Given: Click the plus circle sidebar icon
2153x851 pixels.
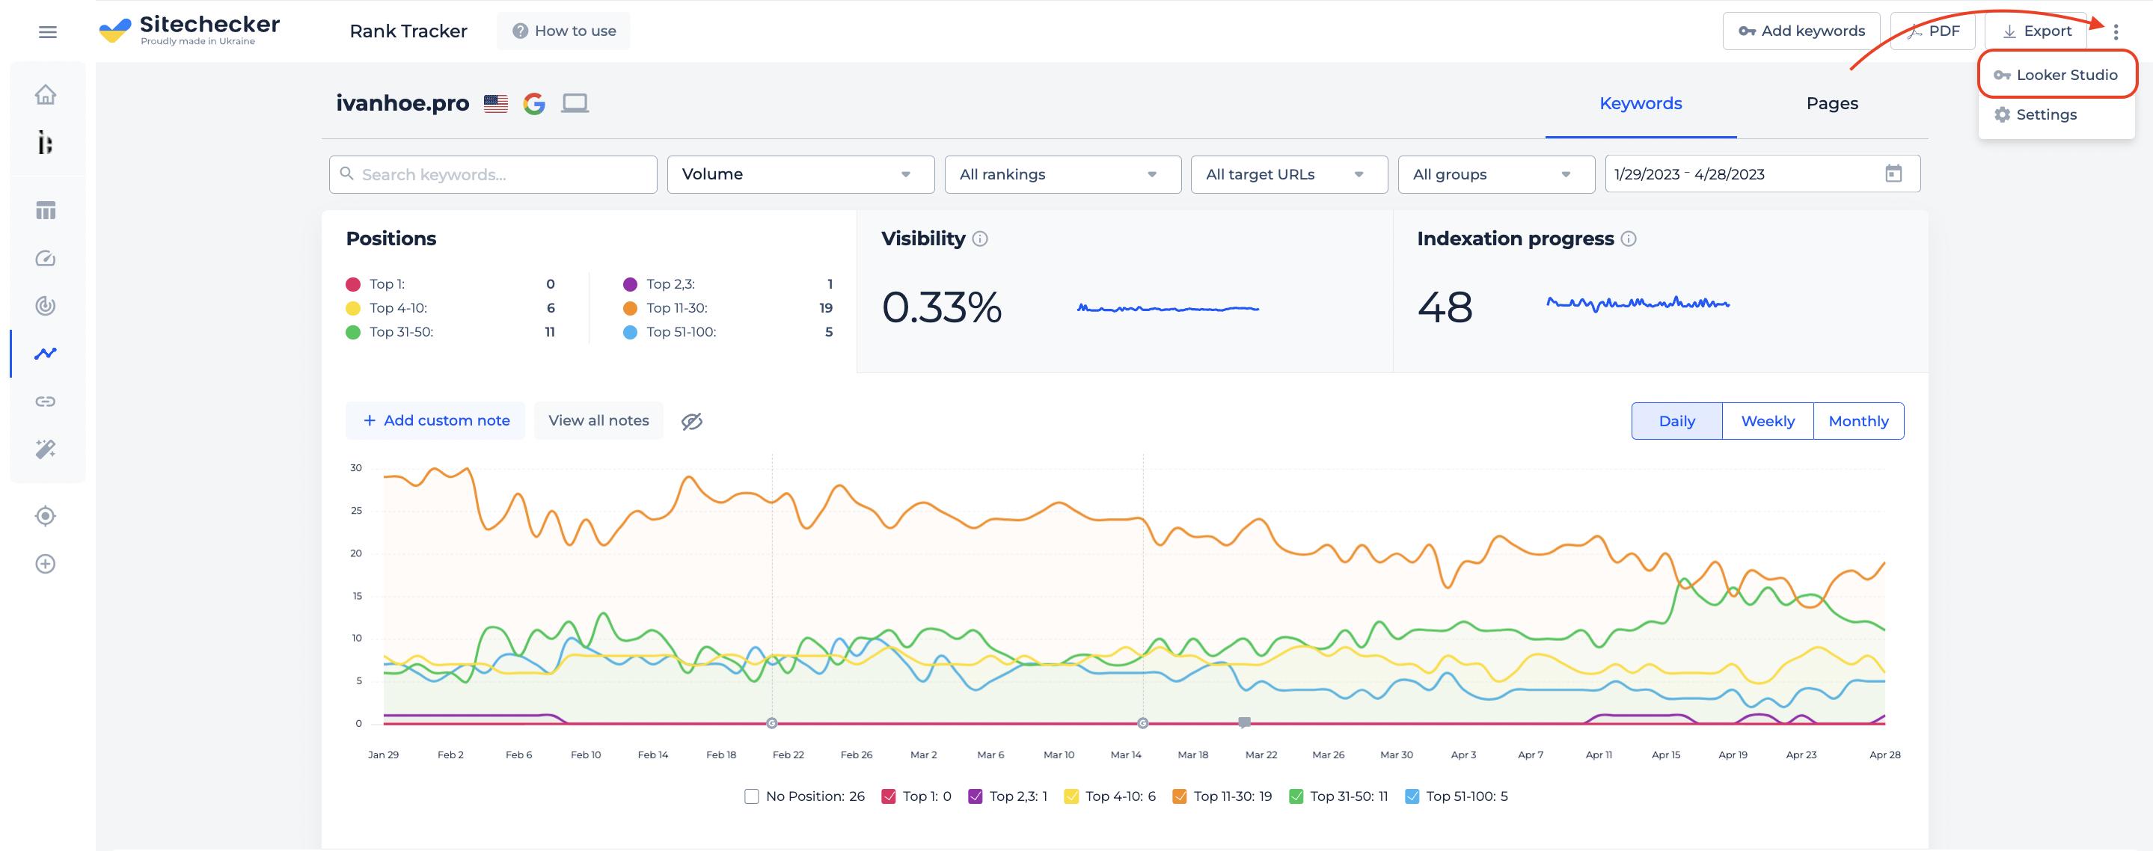Looking at the screenshot, I should coord(46,564).
